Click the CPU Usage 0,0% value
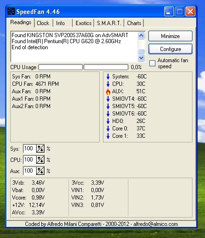 point(136,67)
